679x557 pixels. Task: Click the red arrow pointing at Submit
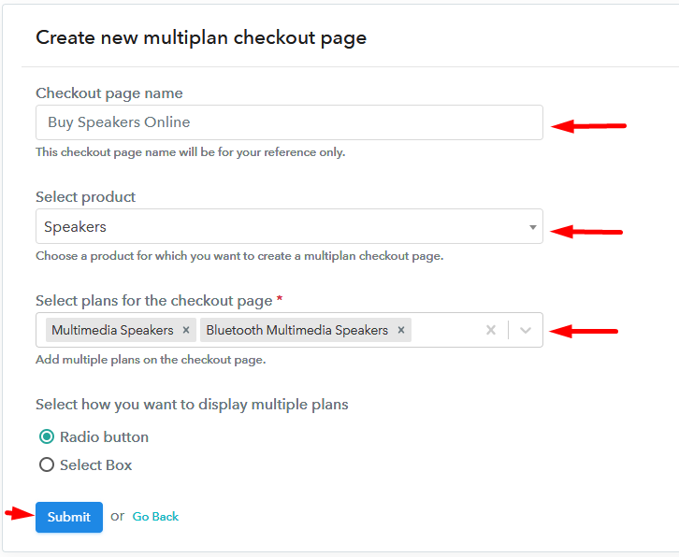(x=17, y=513)
